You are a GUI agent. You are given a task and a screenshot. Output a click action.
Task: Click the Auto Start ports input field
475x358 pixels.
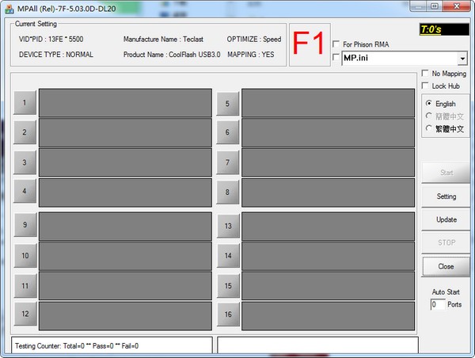(x=438, y=304)
